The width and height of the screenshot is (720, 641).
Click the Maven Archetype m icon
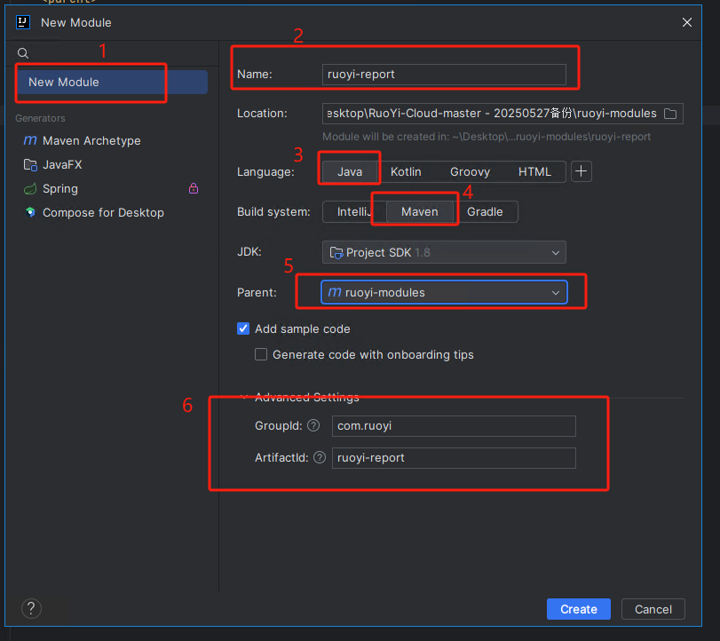(30, 140)
